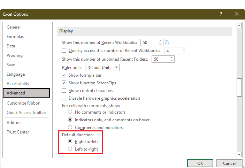The image size is (245, 168).
Task: Click the Help question mark icon
Action: point(221,14)
